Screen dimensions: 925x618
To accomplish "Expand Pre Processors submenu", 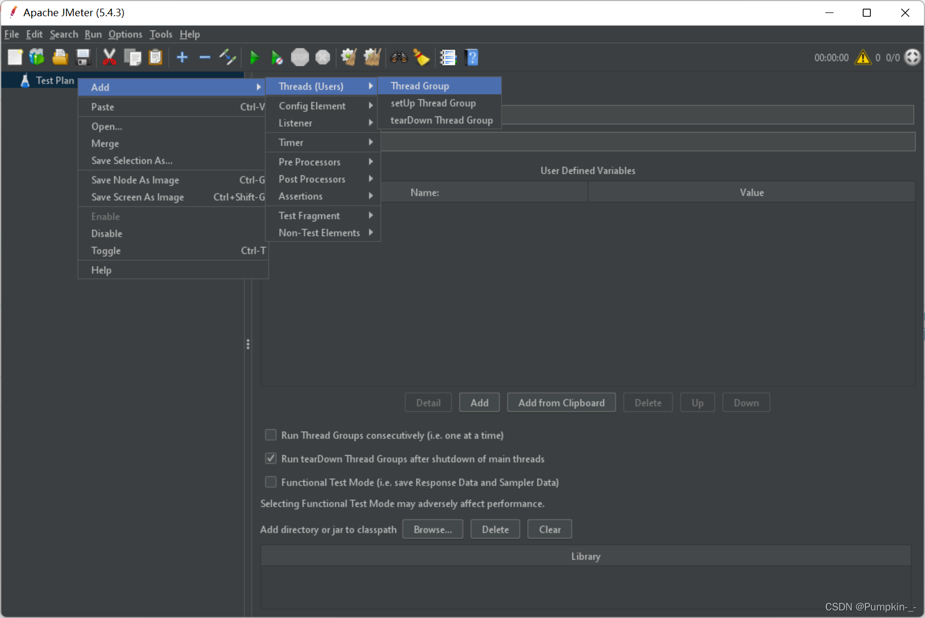I will 323,162.
